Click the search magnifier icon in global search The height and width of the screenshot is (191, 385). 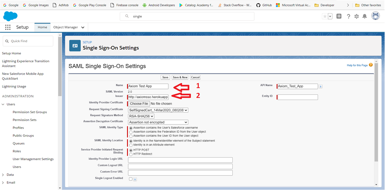pos(127,16)
